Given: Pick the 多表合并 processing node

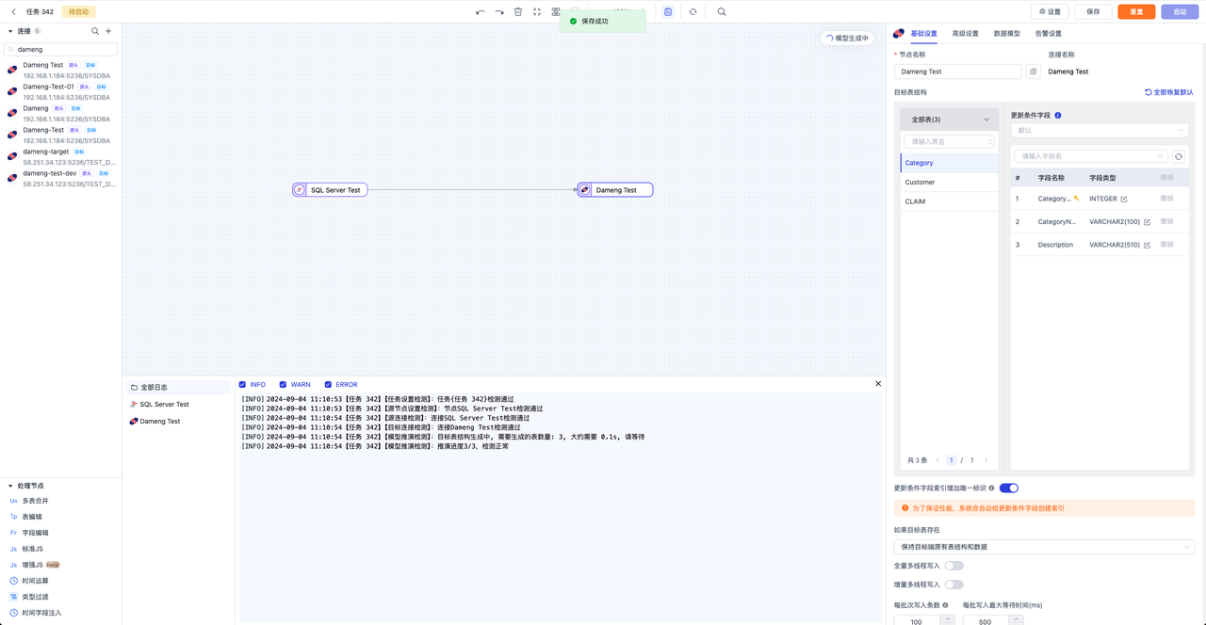Looking at the screenshot, I should point(36,501).
